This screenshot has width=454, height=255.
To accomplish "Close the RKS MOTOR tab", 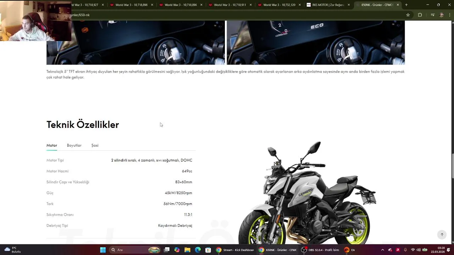I will (349, 5).
